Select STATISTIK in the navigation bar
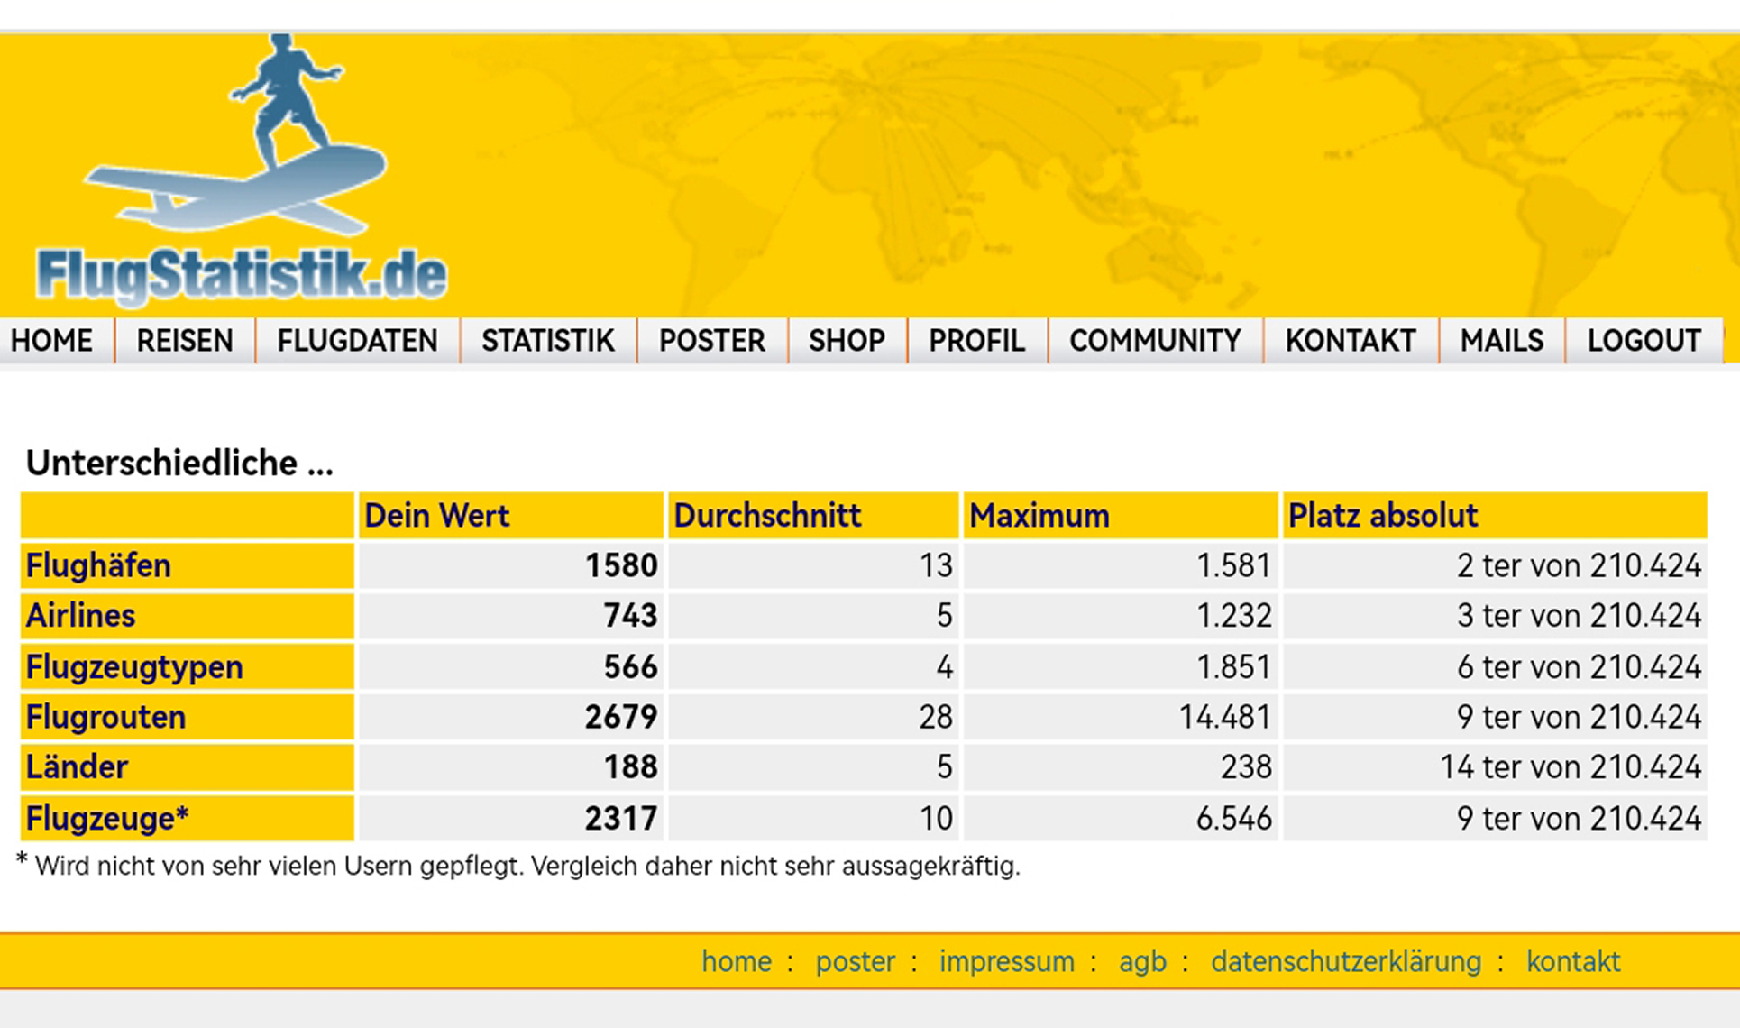1740x1028 pixels. (547, 341)
